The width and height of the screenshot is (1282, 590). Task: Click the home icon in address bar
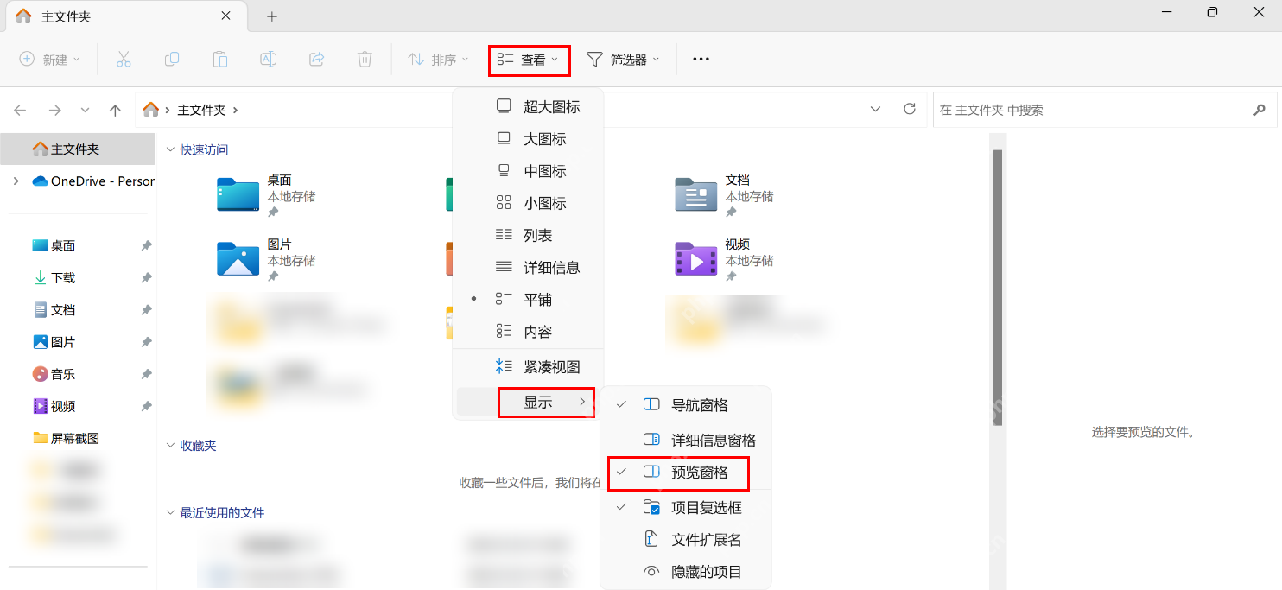coord(151,110)
